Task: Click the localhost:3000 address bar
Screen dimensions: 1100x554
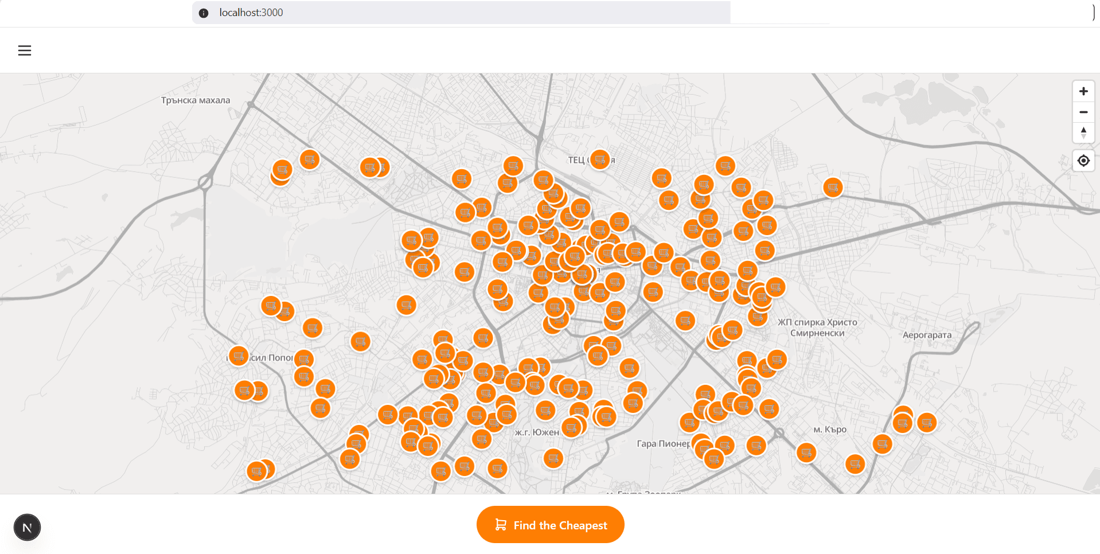Action: (x=401, y=12)
